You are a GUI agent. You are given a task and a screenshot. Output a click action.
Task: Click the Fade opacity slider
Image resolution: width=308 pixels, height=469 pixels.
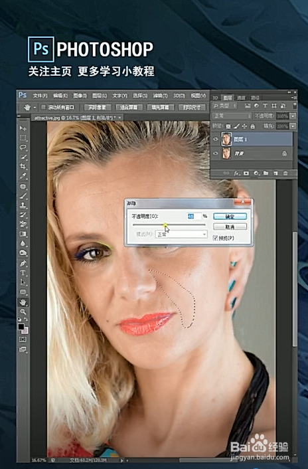(x=169, y=225)
